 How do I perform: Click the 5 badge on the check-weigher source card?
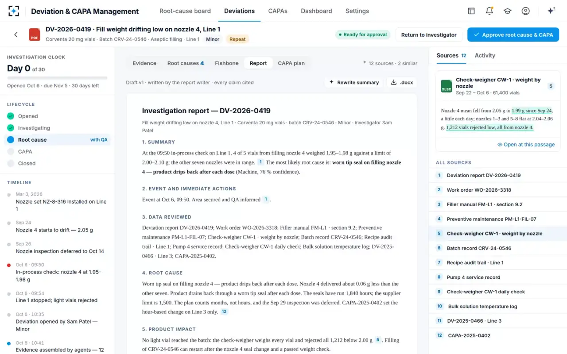[x=551, y=86]
